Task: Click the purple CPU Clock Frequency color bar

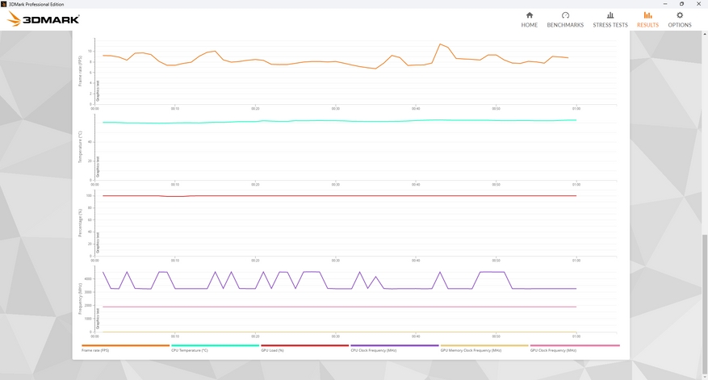Action: click(395, 345)
